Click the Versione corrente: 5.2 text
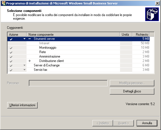Screen dimensions: 161x130 pos(140,104)
